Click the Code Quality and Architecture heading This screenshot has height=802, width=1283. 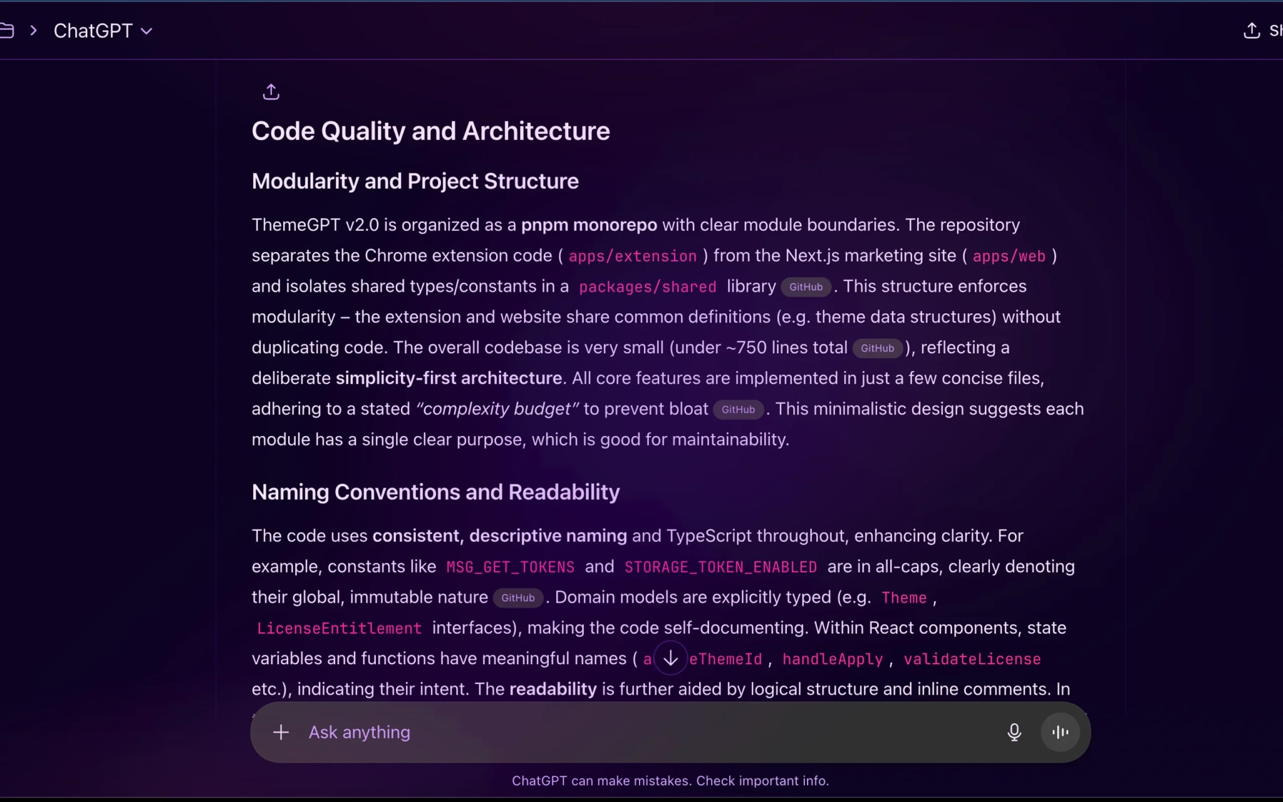coord(430,131)
